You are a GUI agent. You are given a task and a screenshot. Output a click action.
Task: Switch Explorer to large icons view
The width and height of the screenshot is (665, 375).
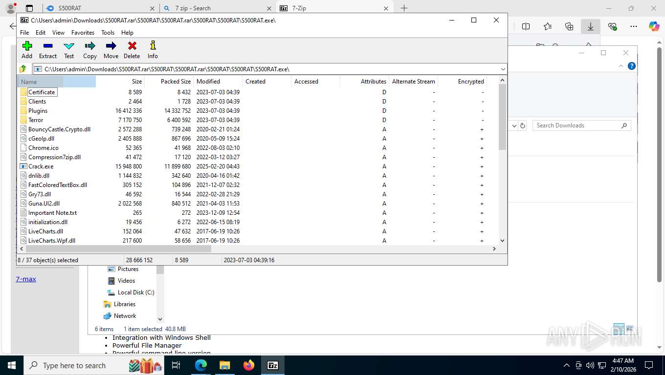point(630,329)
